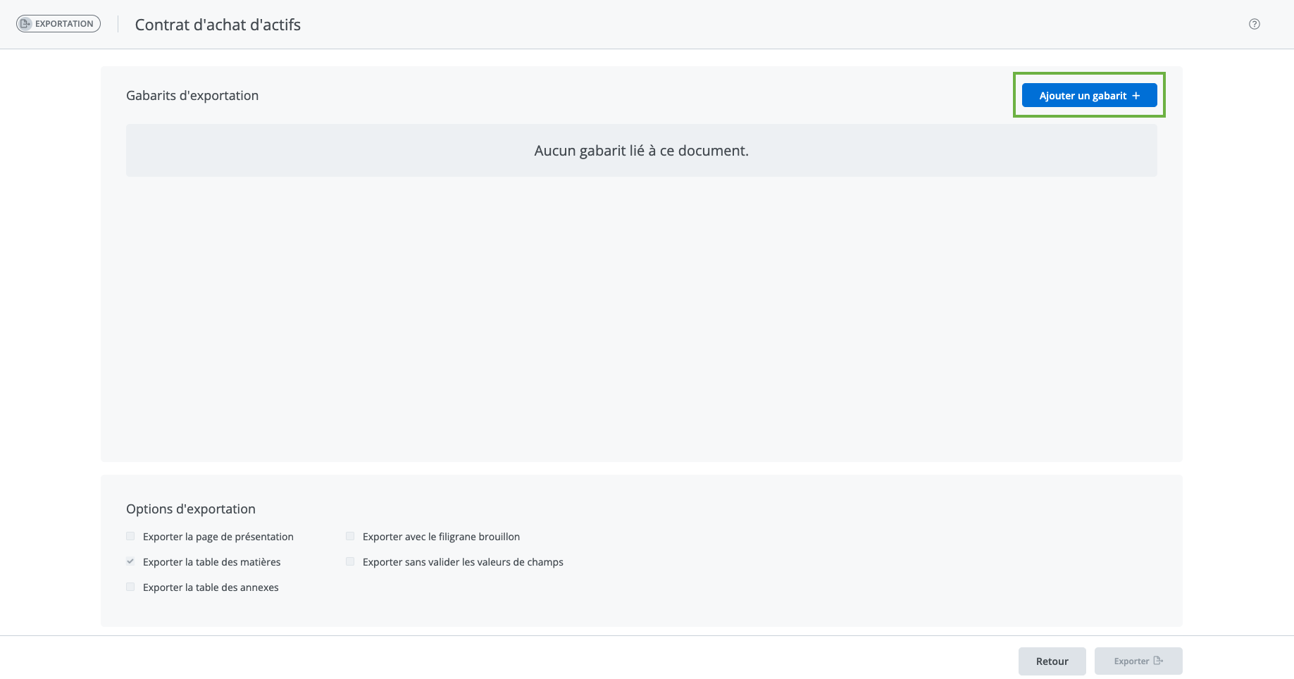Enable the Exporter la page de présentation checkbox
This screenshot has height=679, width=1294.
[130, 537]
